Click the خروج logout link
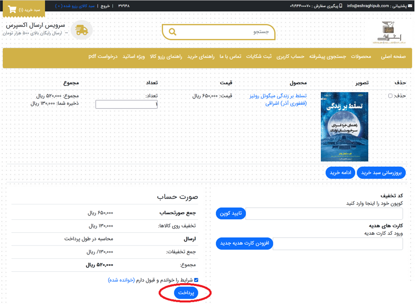This screenshot has width=416, height=304. [x=105, y=6]
